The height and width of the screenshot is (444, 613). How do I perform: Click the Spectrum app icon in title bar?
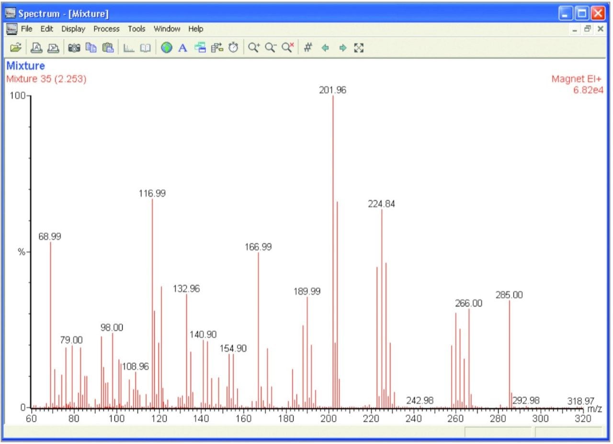10,13
